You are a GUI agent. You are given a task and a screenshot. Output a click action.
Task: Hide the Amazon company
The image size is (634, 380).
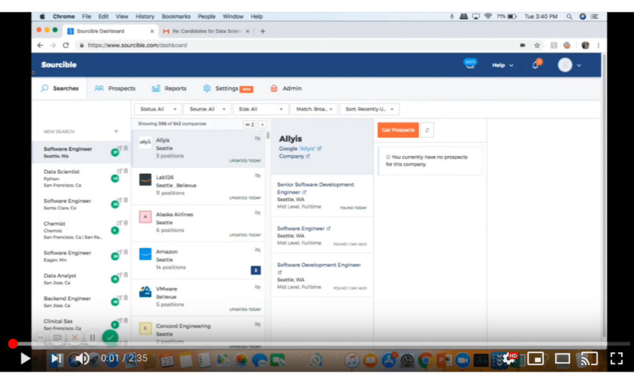(258, 250)
